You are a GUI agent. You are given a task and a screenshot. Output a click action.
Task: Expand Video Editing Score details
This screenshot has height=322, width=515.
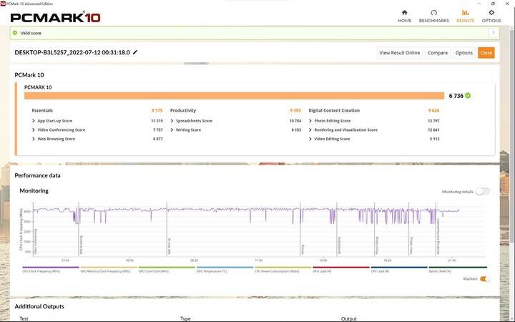pos(310,139)
